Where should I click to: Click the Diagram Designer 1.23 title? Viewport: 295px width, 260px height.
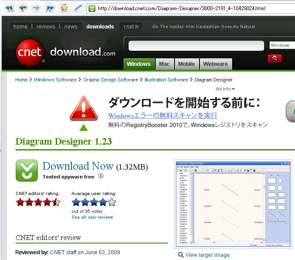63,142
